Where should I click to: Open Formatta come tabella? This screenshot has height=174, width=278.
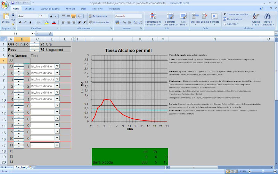click(x=170, y=19)
